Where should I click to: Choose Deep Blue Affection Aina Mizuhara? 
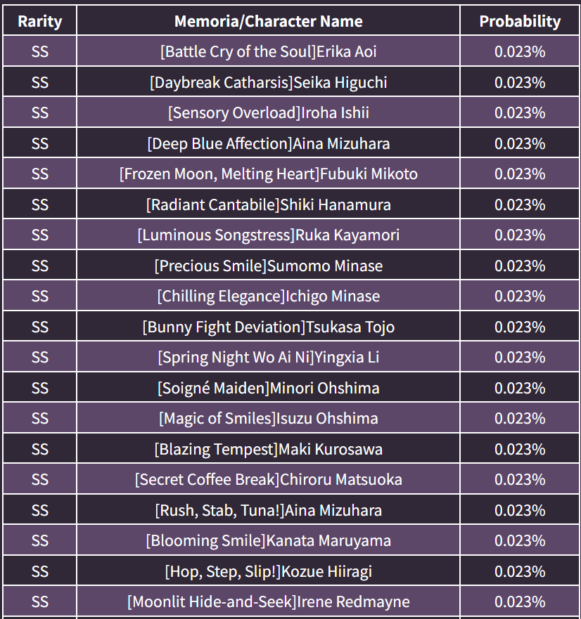268,143
